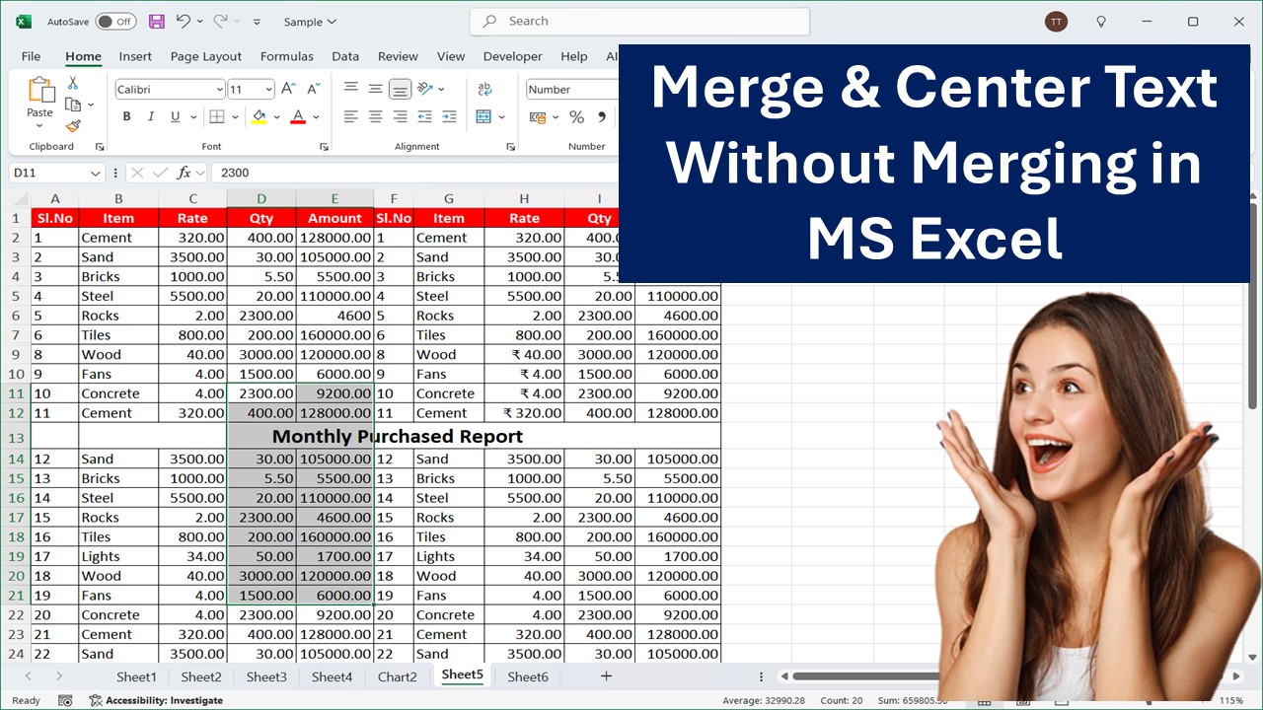The image size is (1263, 710).
Task: Add a new sheet with plus button
Action: point(606,675)
